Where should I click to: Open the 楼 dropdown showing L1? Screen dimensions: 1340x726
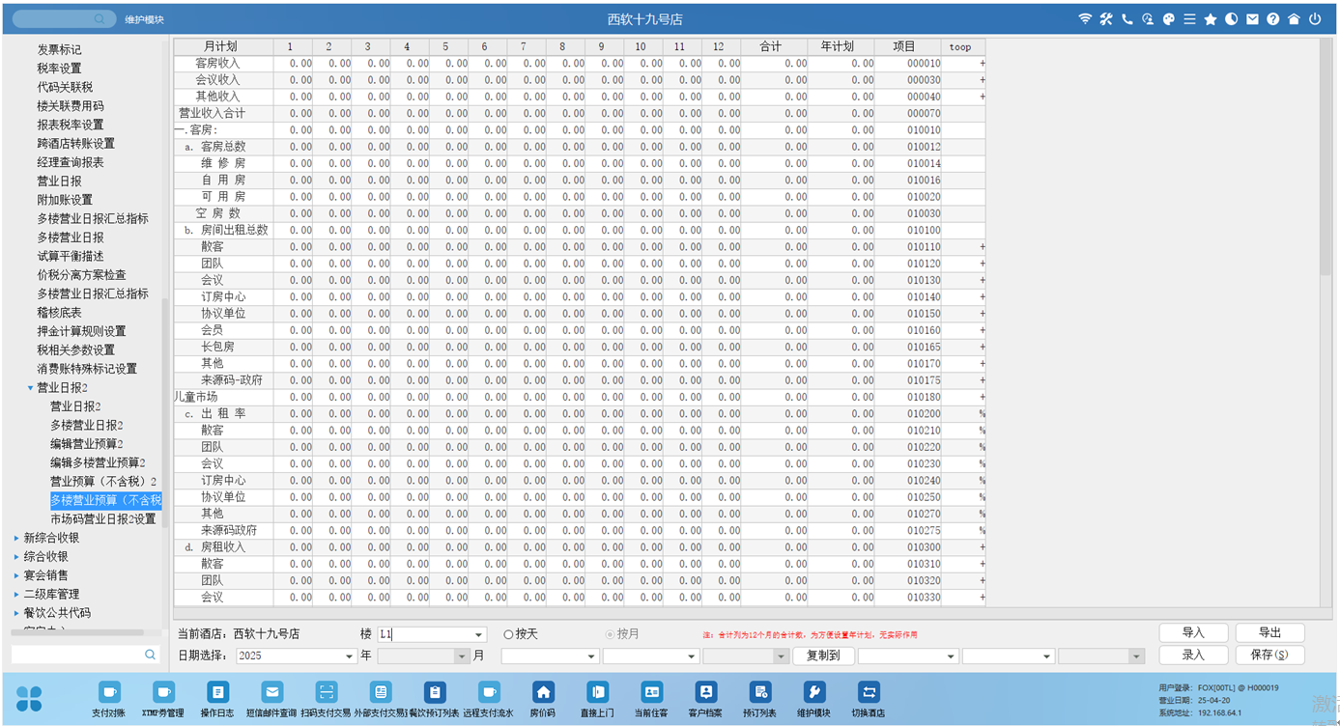click(431, 634)
